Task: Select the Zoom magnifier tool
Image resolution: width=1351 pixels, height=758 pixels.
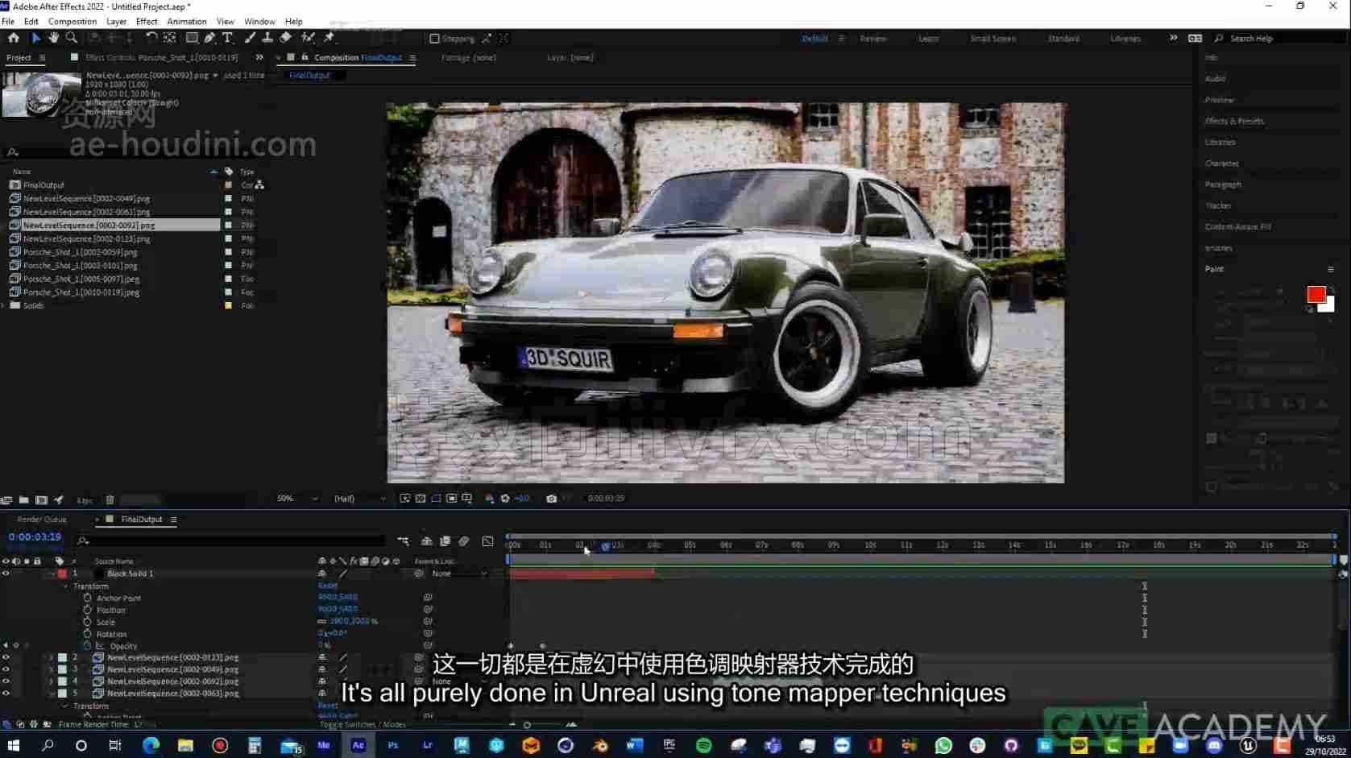Action: [x=72, y=38]
